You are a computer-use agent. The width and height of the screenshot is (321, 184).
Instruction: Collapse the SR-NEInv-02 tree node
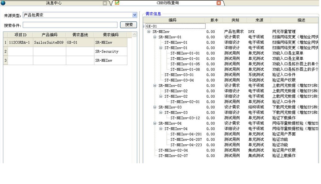[x=155, y=86]
